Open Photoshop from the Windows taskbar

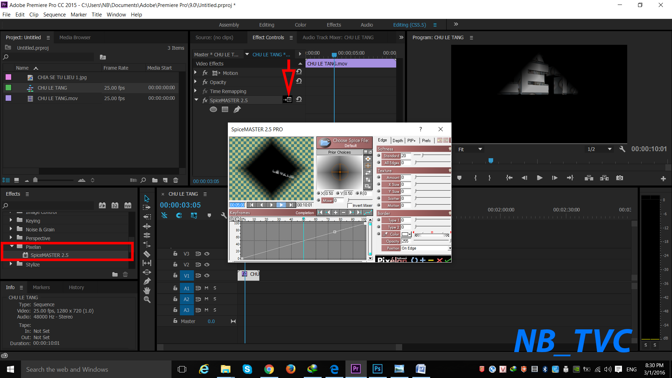(x=377, y=369)
